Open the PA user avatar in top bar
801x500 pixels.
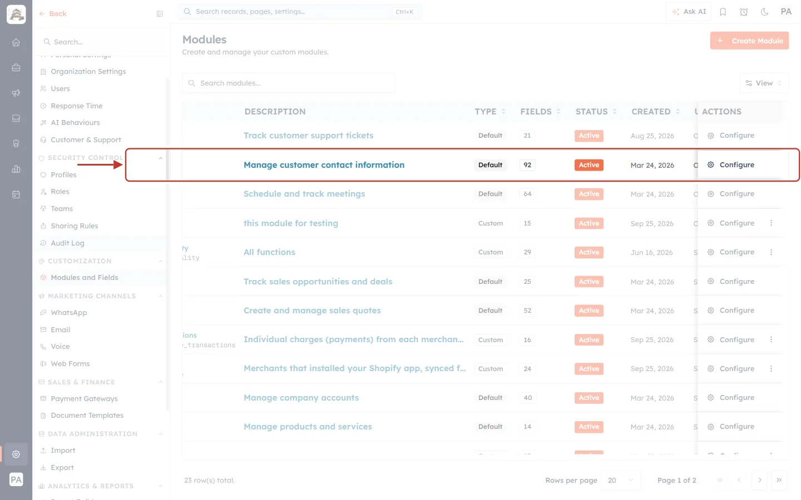[786, 12]
